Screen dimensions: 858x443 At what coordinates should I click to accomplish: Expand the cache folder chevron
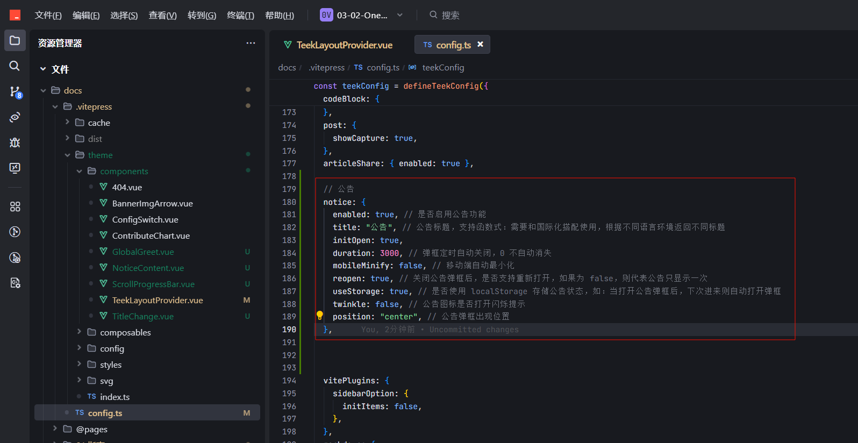[x=67, y=122]
